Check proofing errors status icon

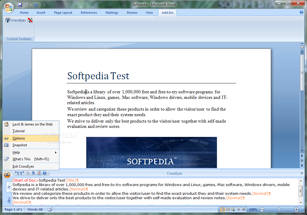[50, 209]
